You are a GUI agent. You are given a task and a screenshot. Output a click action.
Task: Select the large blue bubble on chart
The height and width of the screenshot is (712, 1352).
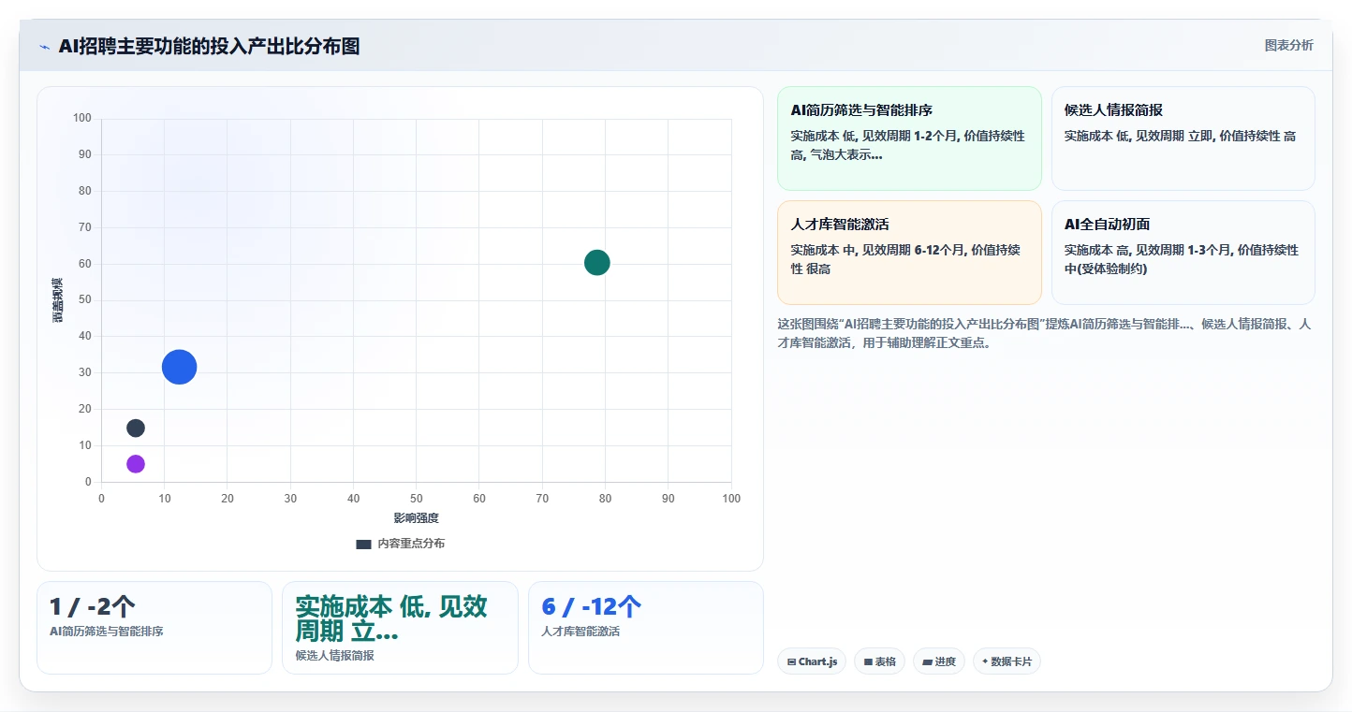179,367
